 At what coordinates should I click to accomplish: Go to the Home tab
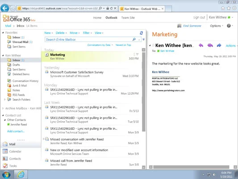[x=97, y=17]
